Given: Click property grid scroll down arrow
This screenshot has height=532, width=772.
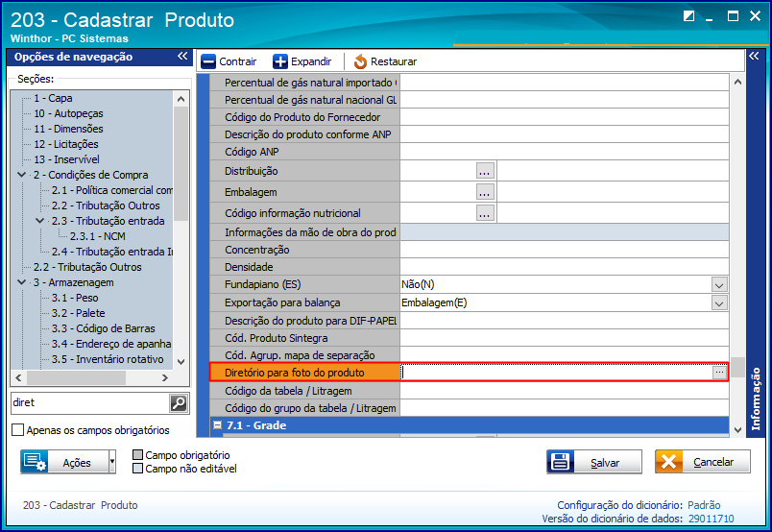Looking at the screenshot, I should click(737, 430).
